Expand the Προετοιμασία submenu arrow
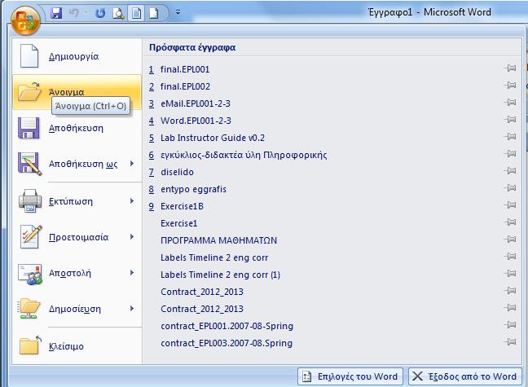Image resolution: width=528 pixels, height=387 pixels. (132, 237)
